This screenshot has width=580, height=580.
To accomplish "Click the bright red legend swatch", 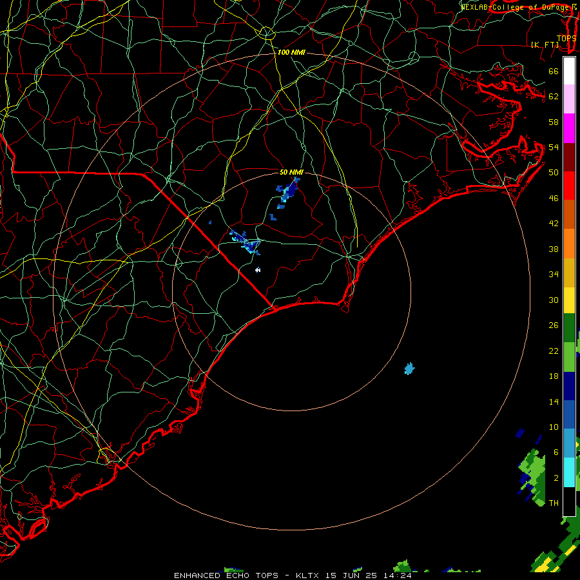I will (569, 186).
